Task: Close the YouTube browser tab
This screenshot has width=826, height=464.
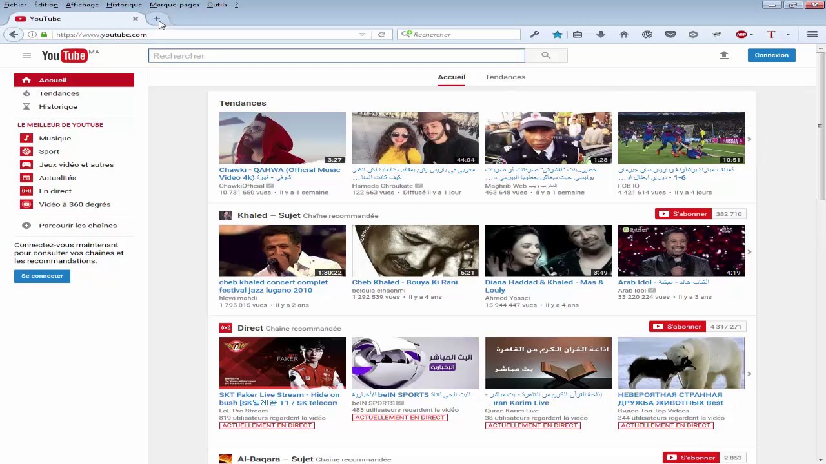Action: click(x=135, y=19)
